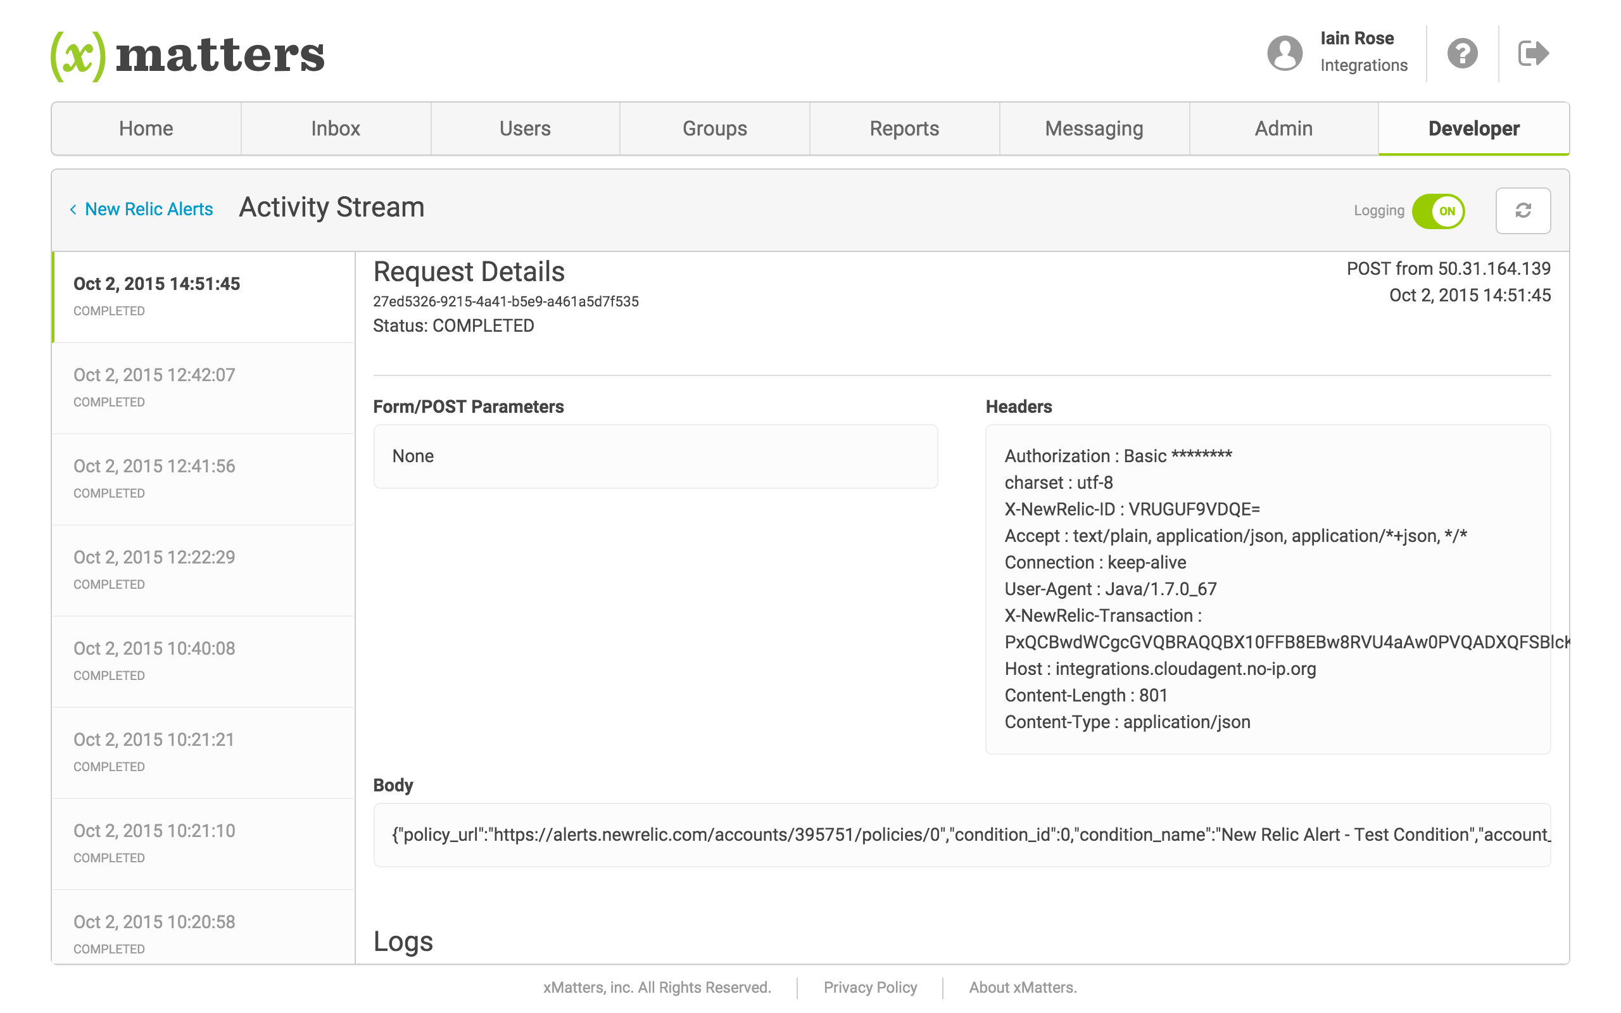Click the Host : integrations.cloudagent.no-ip.org line
This screenshot has height=1013, width=1621.
pos(1160,669)
